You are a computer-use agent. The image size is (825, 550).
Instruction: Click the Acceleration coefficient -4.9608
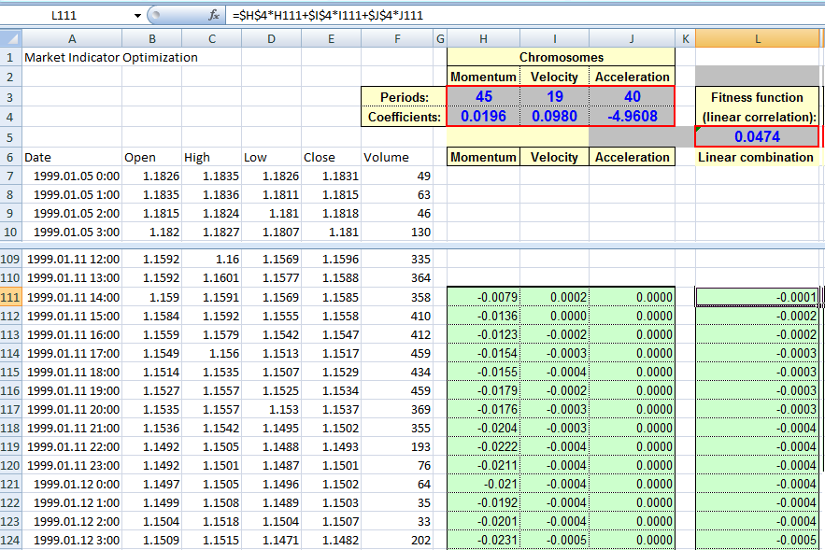tap(632, 116)
